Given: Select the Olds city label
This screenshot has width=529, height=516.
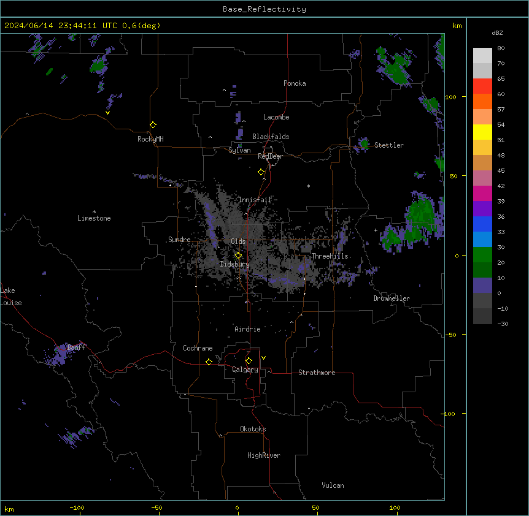Looking at the screenshot, I should [x=238, y=241].
